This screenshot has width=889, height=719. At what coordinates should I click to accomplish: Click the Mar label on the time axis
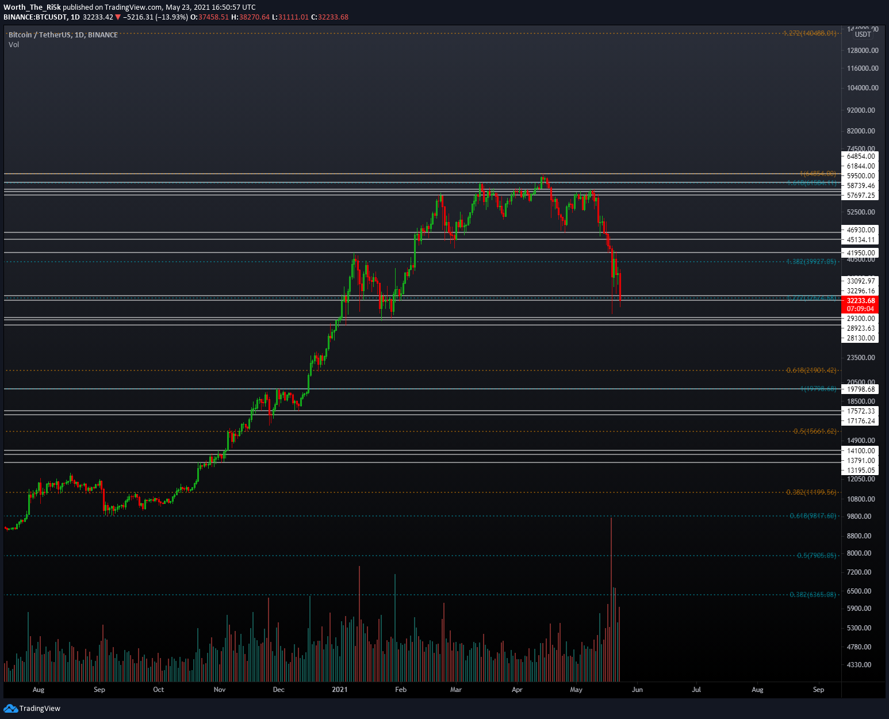(x=456, y=690)
